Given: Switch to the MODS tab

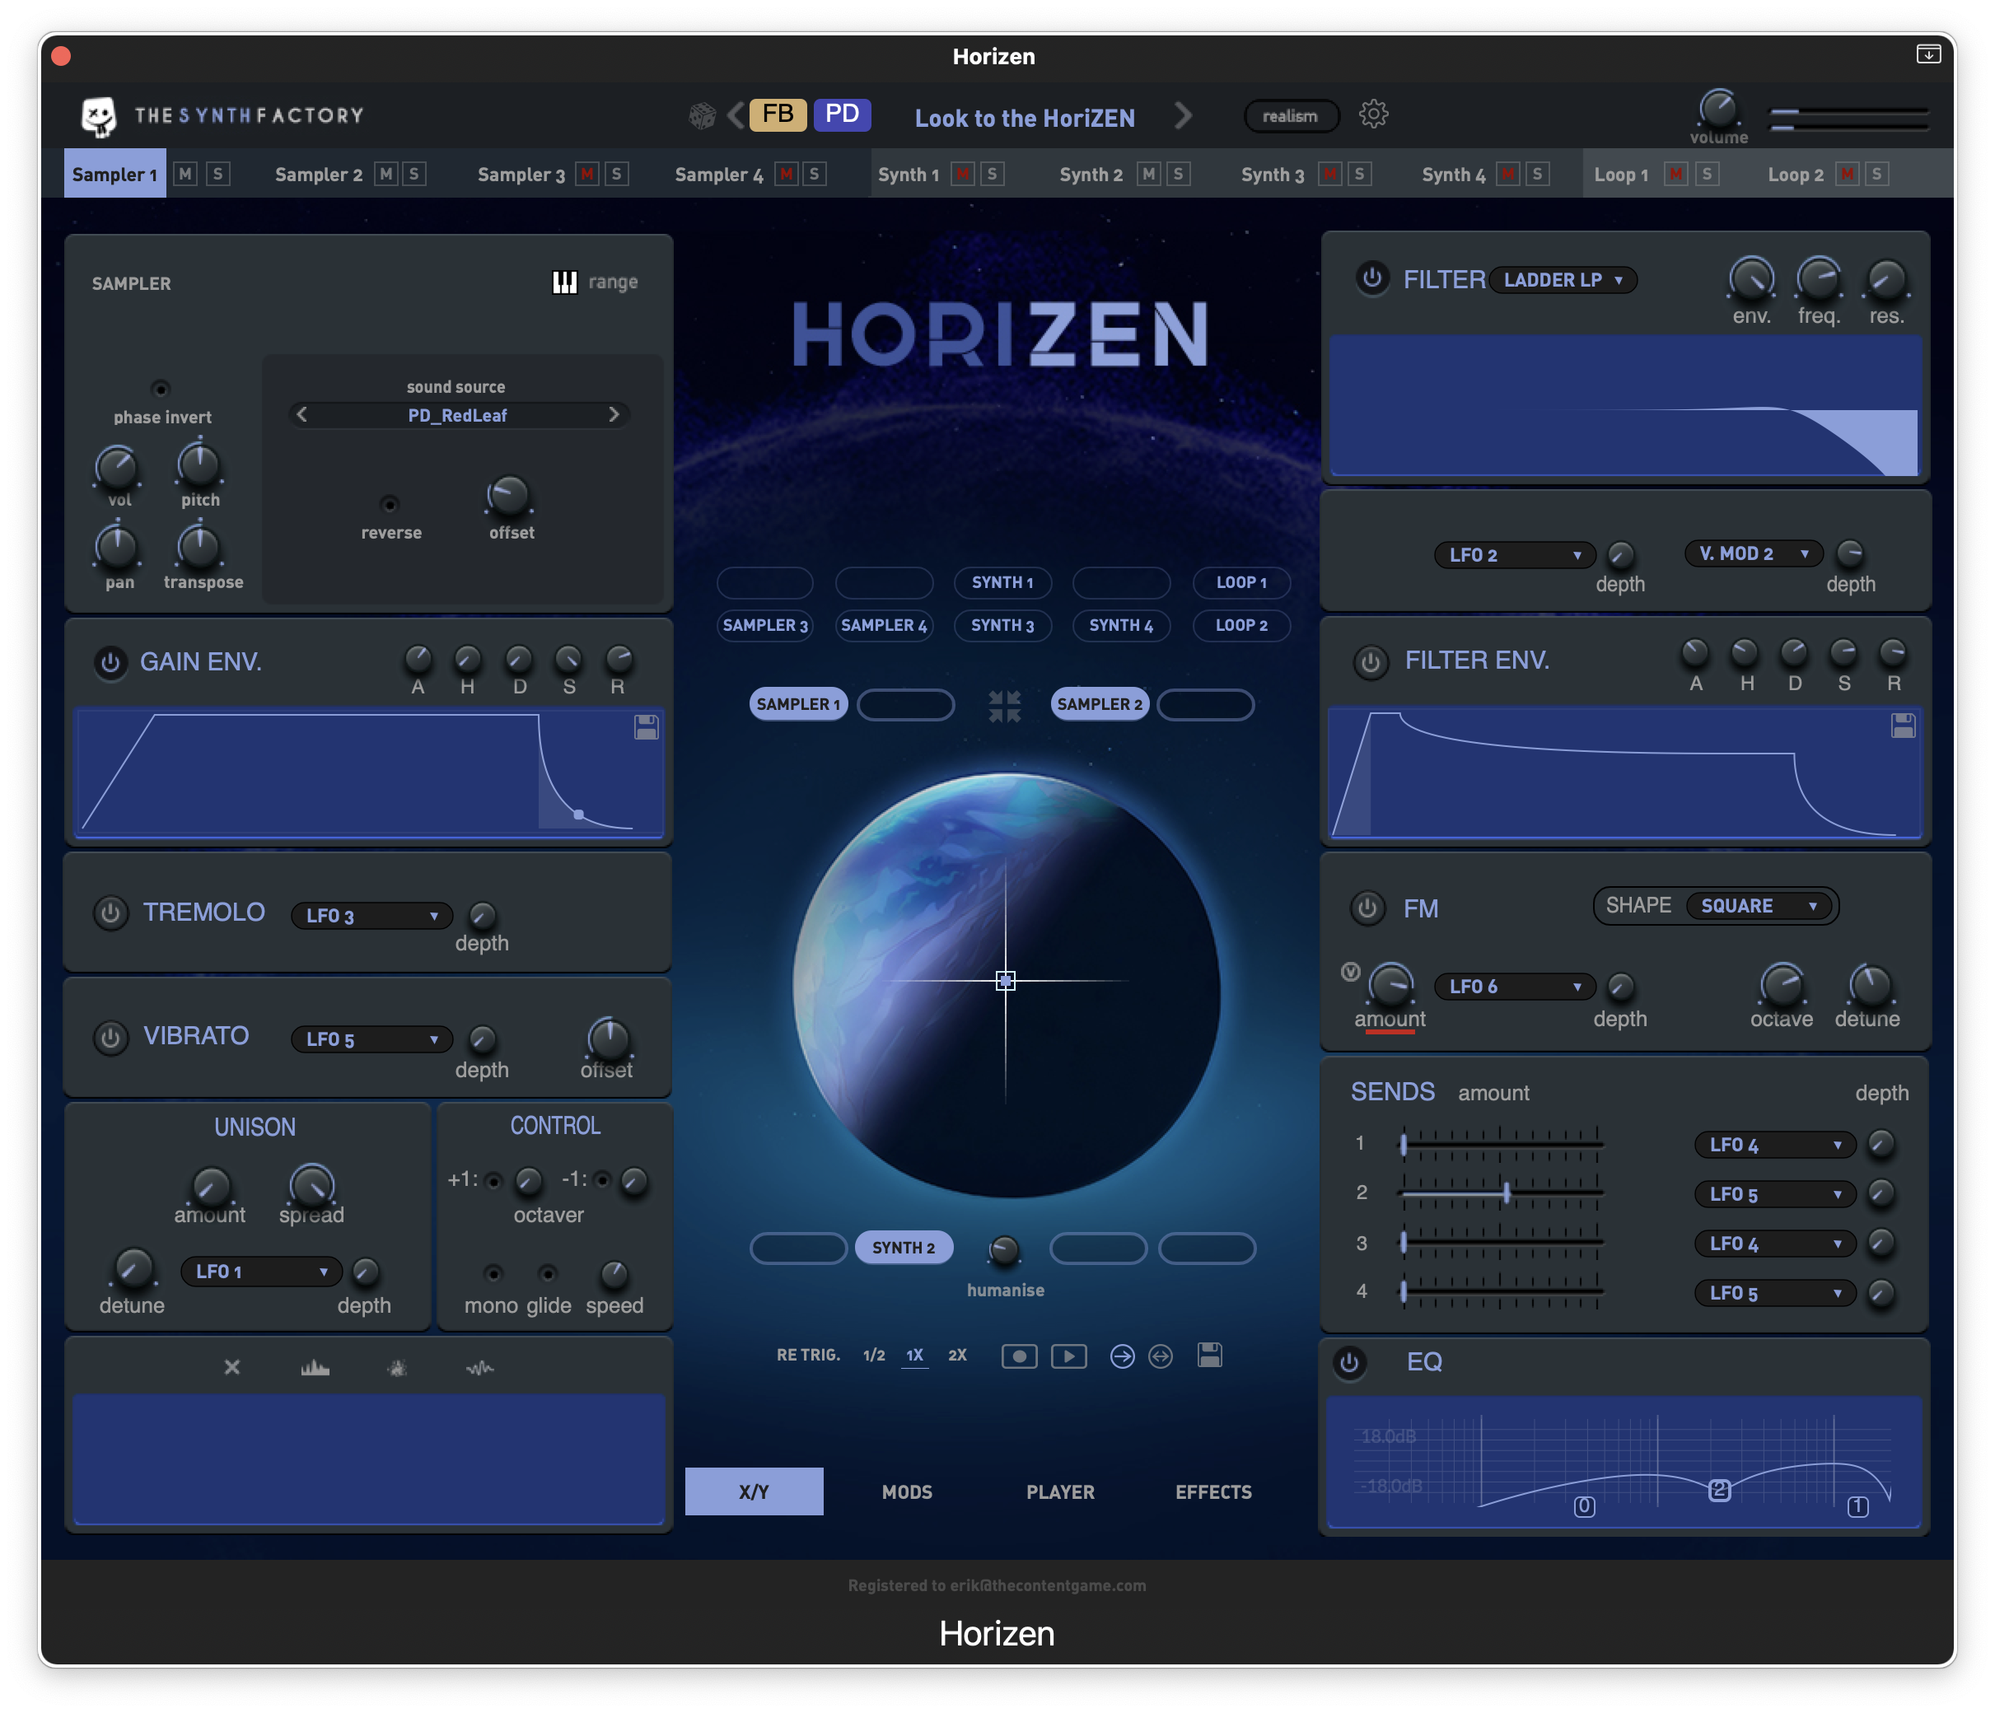Looking at the screenshot, I should pos(904,1492).
